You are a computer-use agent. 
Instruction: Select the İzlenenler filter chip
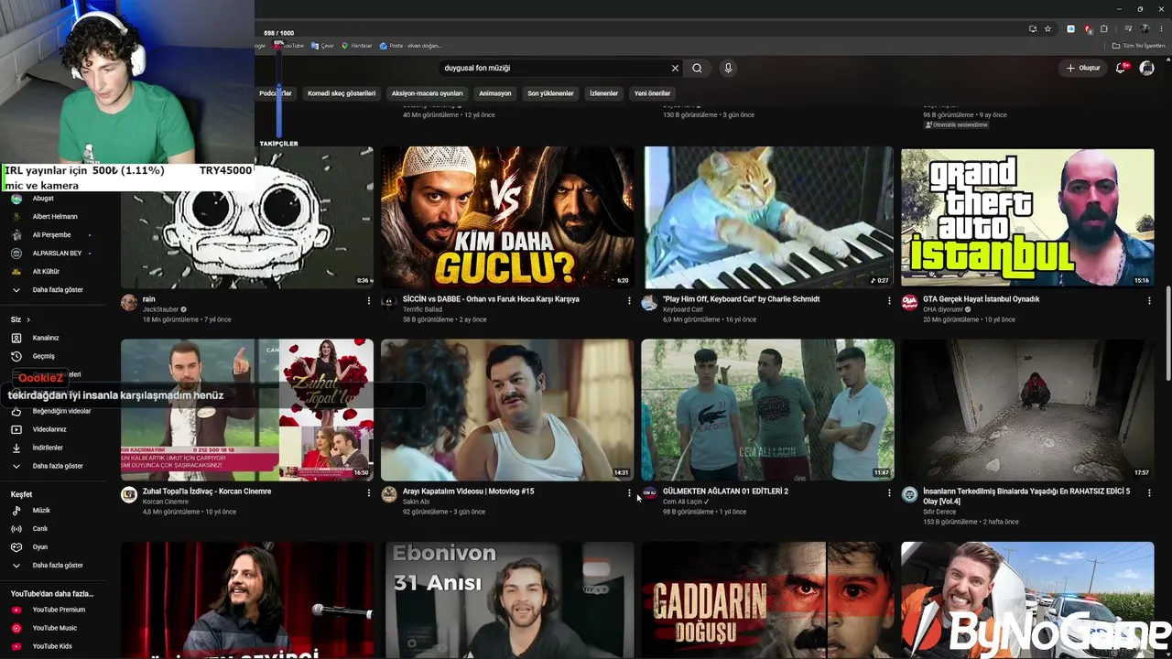pyautogui.click(x=603, y=93)
